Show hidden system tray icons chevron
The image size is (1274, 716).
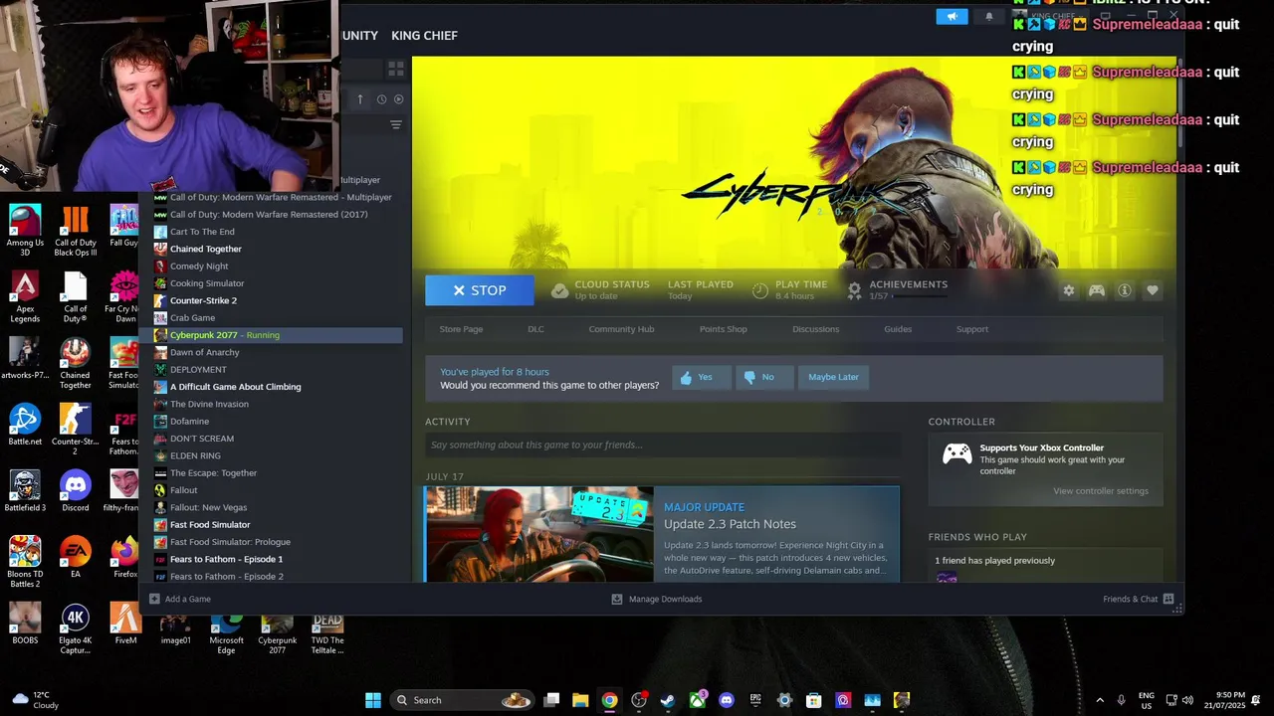[1100, 700]
